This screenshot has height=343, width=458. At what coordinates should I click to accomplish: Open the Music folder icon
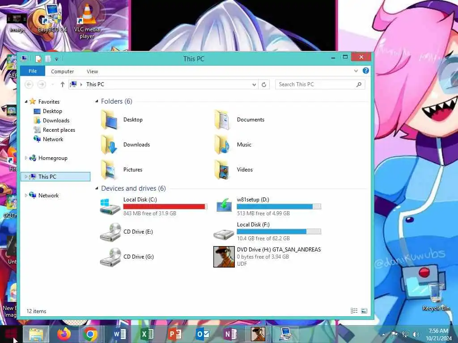223,145
